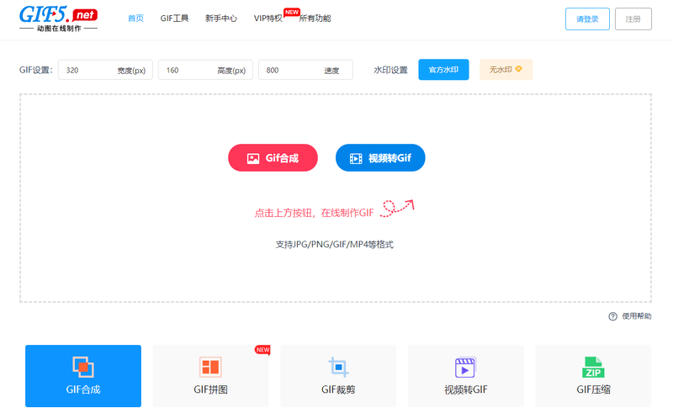
Task: Click the GIF拼图 grid icon
Action: point(210,367)
